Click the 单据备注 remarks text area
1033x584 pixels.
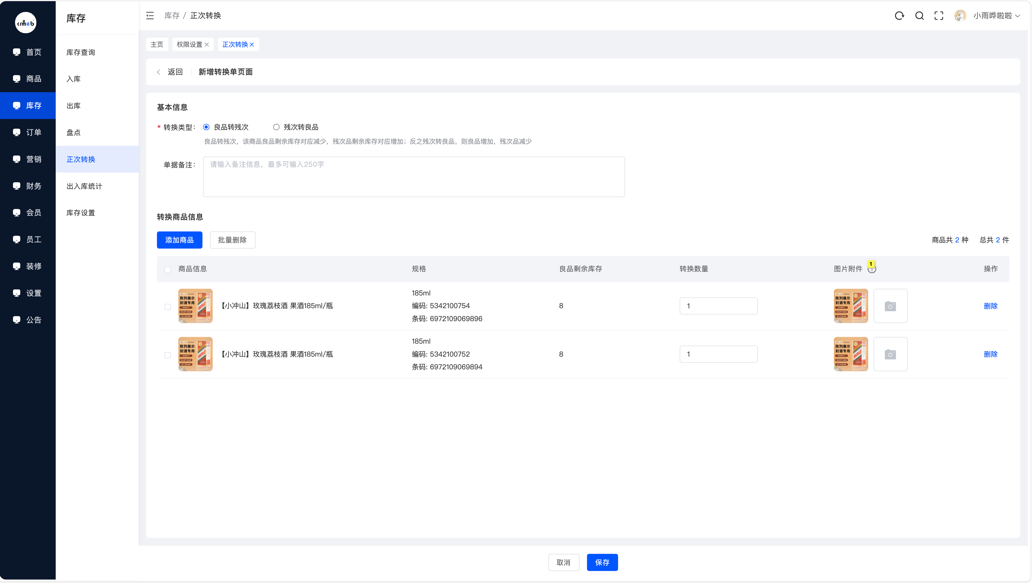click(x=413, y=177)
